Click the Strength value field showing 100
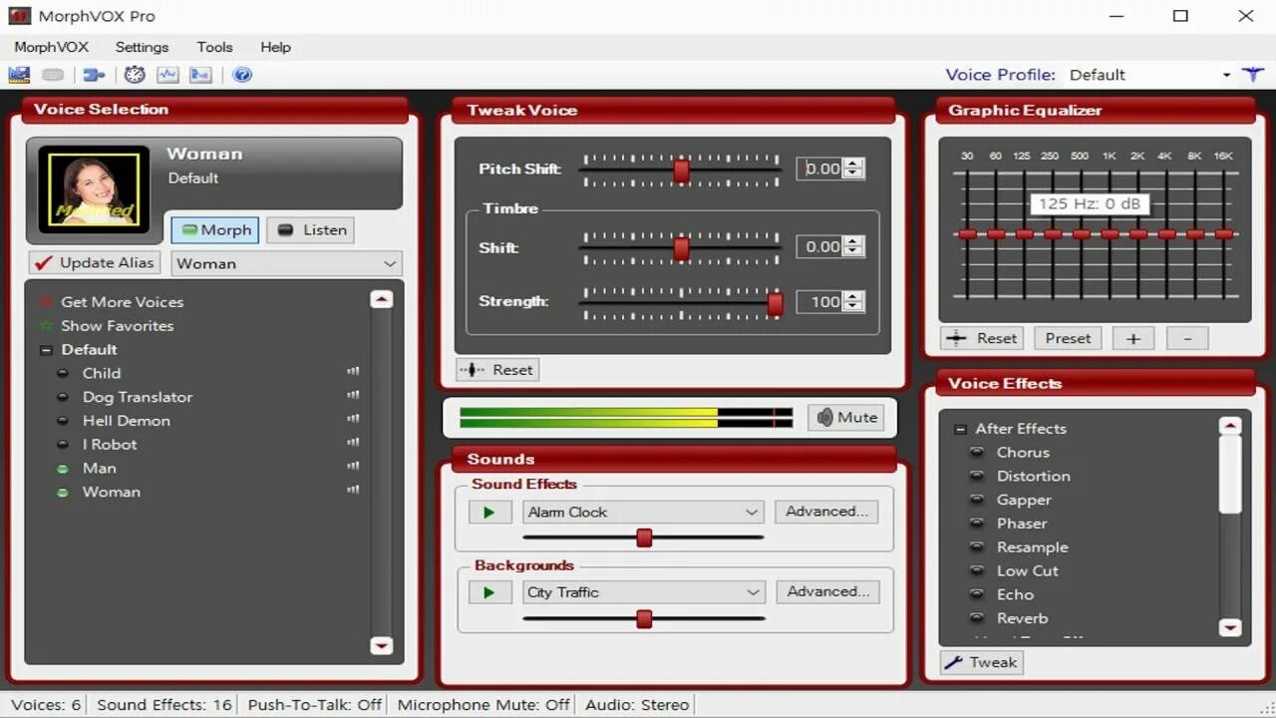 pos(820,302)
